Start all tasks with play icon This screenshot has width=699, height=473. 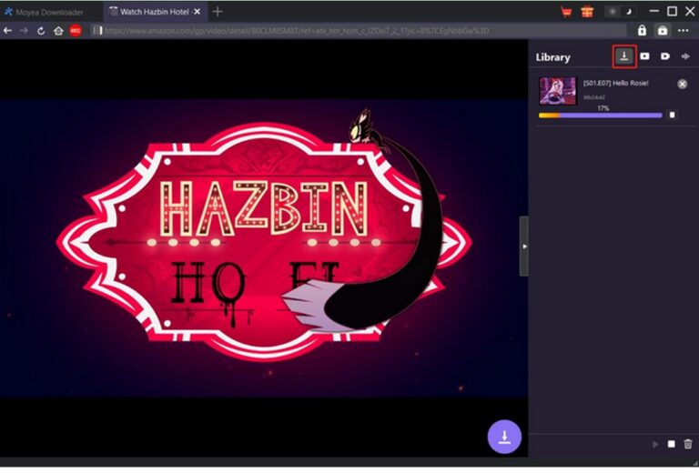tap(655, 444)
